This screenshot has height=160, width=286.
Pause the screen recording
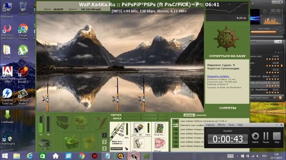(x=266, y=137)
